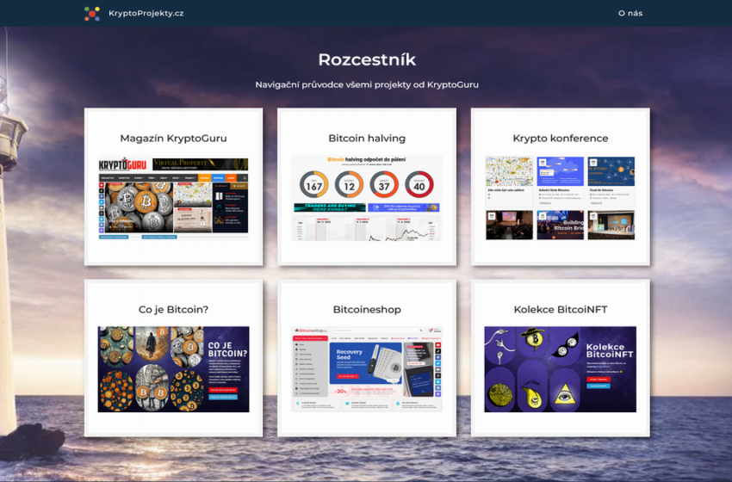Image resolution: width=732 pixels, height=482 pixels.
Task: Click the KryptoProjekty.cz colorful dots logo
Action: (92, 14)
